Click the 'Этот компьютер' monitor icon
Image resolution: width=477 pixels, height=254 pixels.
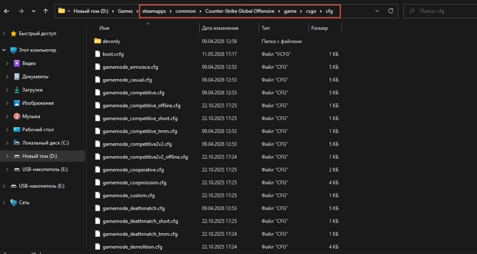[x=14, y=50]
